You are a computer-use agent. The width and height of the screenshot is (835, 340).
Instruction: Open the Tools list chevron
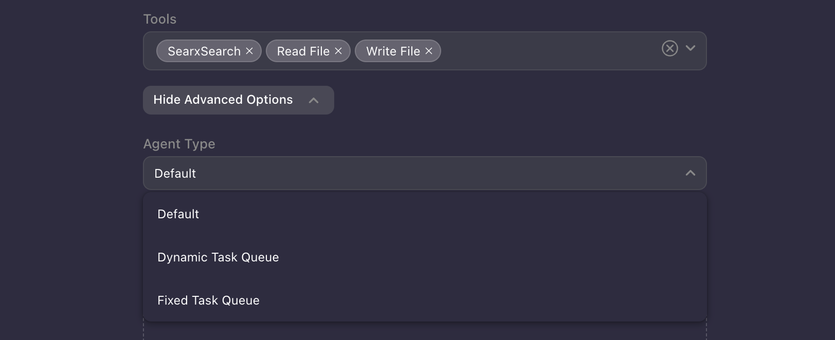point(691,48)
